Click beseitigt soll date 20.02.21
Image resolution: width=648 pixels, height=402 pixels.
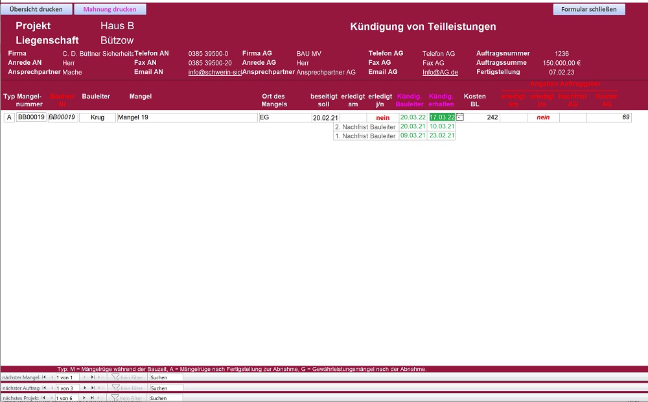coord(325,118)
